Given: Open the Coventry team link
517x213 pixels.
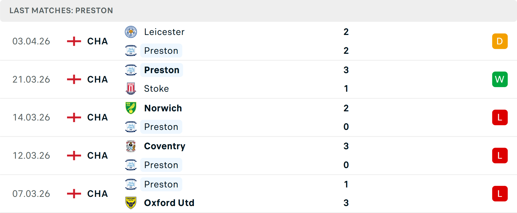Looking at the screenshot, I should (x=165, y=146).
